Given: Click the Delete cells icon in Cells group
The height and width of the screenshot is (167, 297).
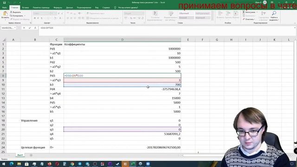Looking at the screenshot, I should click(228, 13).
